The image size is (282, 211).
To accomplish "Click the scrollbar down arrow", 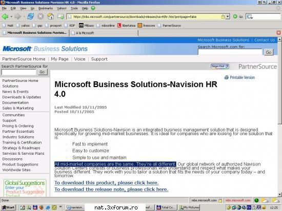I will click(x=279, y=195).
